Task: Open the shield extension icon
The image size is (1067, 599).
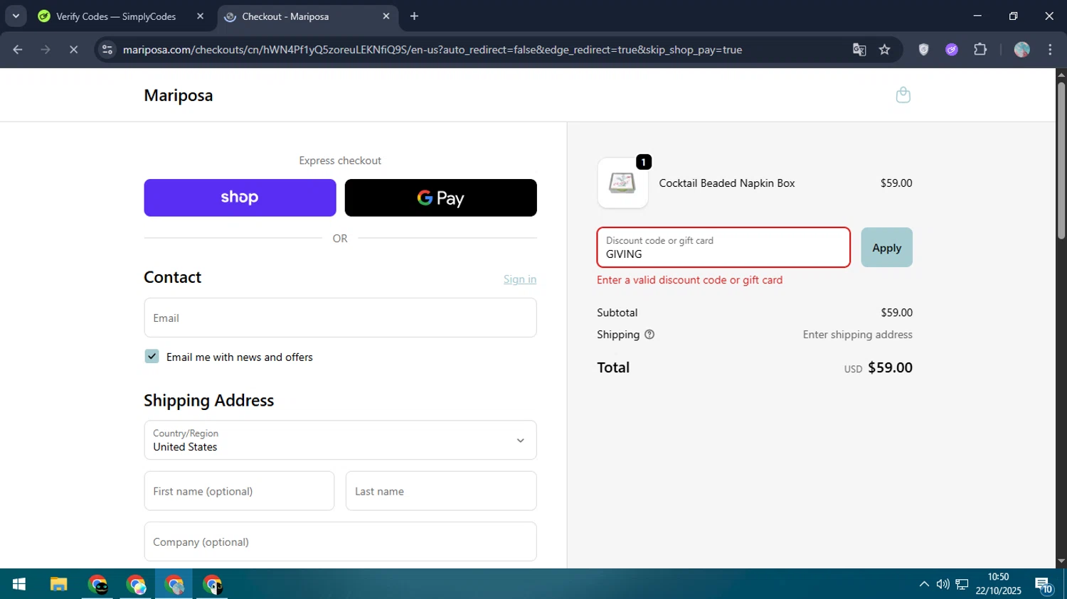Action: [923, 50]
